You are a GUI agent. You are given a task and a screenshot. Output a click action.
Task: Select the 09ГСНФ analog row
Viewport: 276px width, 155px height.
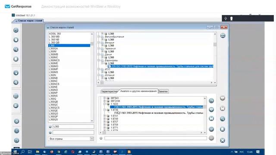tap(115, 101)
